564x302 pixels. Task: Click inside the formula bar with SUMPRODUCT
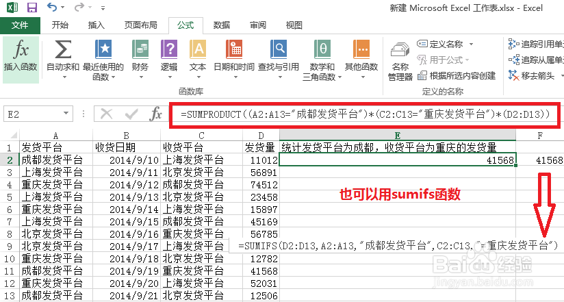pyautogui.click(x=364, y=114)
